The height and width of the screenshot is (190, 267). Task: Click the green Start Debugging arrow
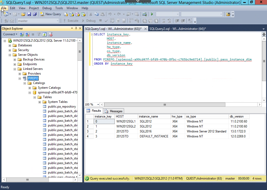tap(152, 14)
